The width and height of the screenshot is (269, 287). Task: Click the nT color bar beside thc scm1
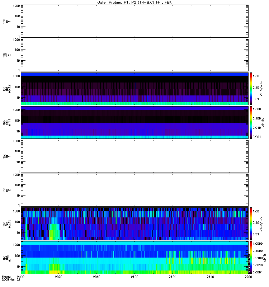tap(251, 257)
